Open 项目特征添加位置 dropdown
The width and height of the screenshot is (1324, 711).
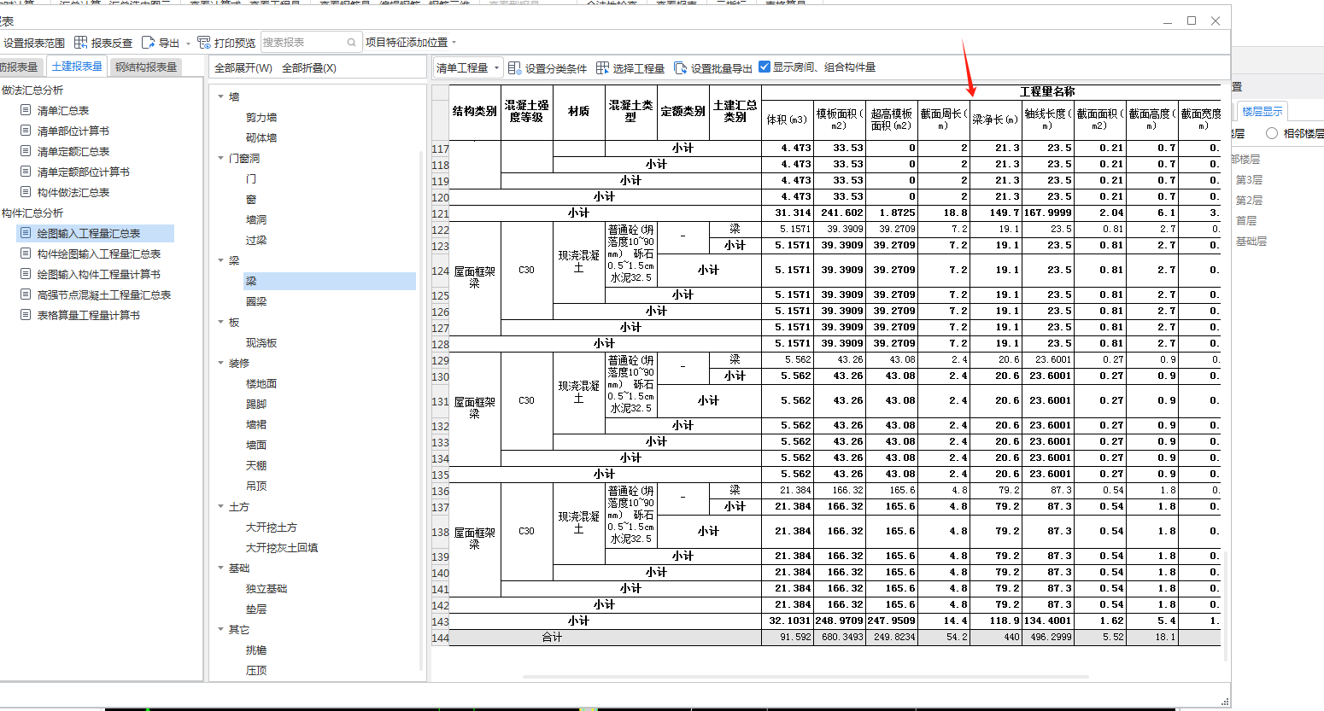click(x=411, y=42)
